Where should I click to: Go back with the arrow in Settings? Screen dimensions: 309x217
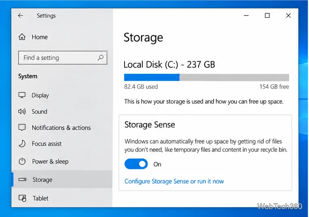coord(21,15)
